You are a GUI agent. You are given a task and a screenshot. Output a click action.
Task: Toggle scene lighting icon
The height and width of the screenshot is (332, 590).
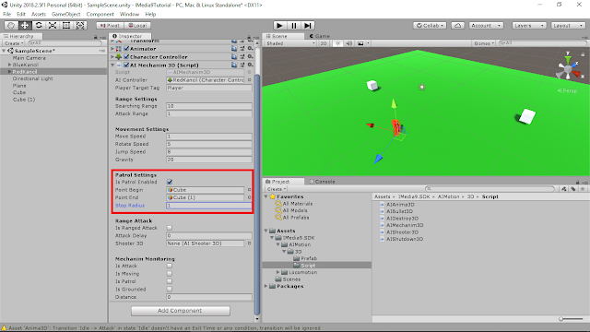tap(338, 43)
